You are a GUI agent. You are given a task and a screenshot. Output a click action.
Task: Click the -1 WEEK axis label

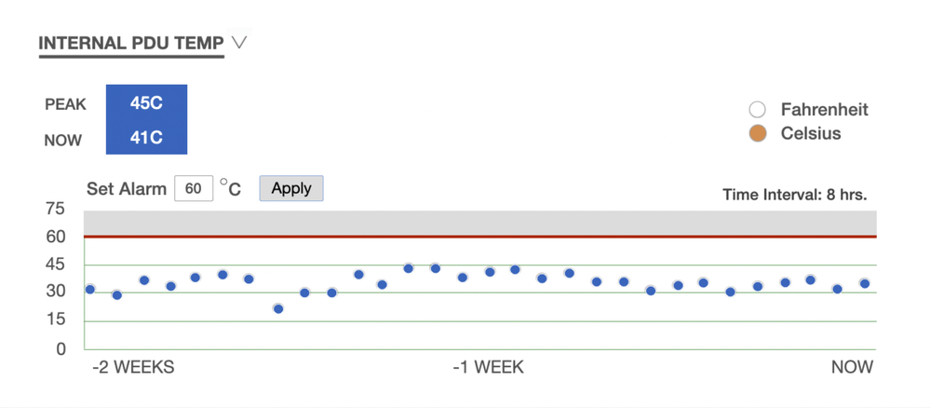pos(488,367)
